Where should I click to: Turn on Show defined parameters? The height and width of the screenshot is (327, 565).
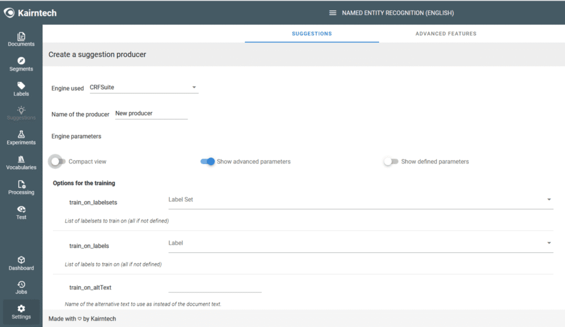391,161
